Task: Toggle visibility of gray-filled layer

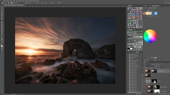Action: pyautogui.click(x=144, y=81)
